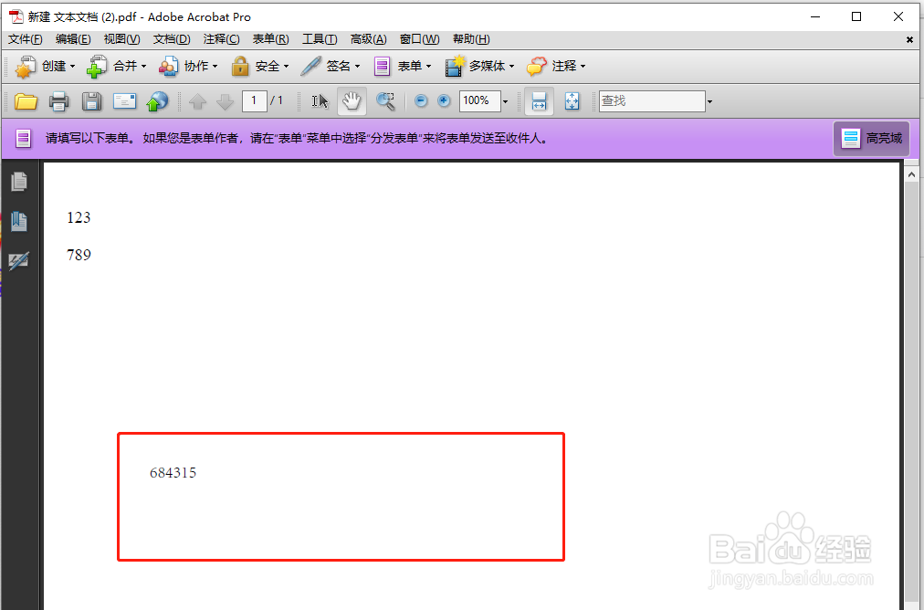Toggle scrolling fit-width mode icon
The height and width of the screenshot is (610, 924).
click(540, 101)
